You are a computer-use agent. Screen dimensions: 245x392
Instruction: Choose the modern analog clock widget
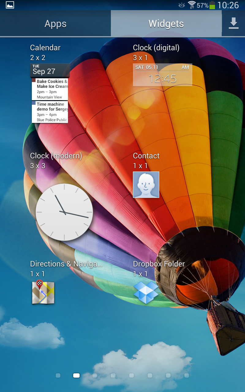[x=64, y=212]
